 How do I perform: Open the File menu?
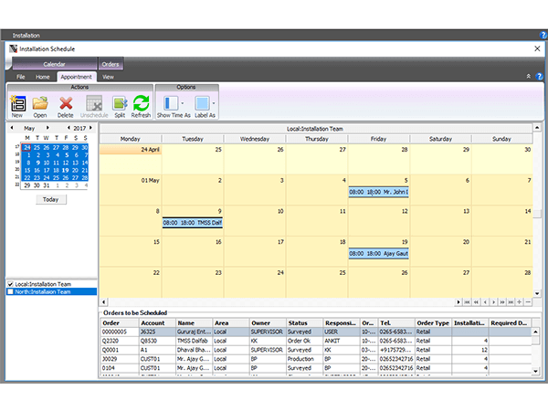(x=20, y=77)
